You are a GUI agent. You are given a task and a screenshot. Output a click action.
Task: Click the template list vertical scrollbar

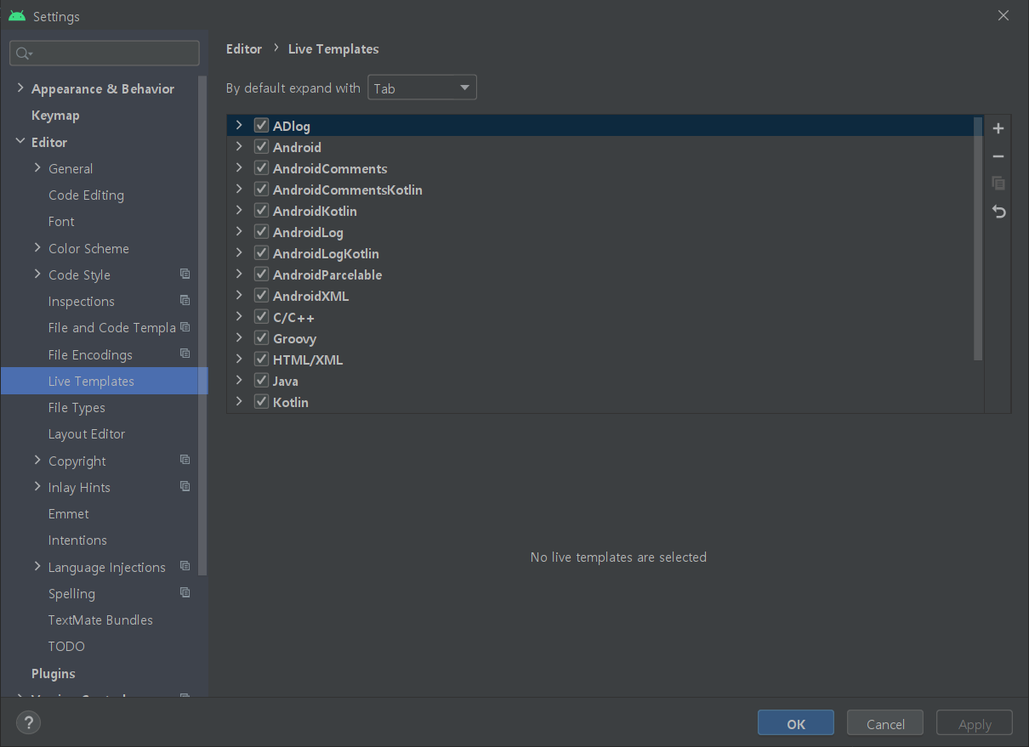[978, 238]
